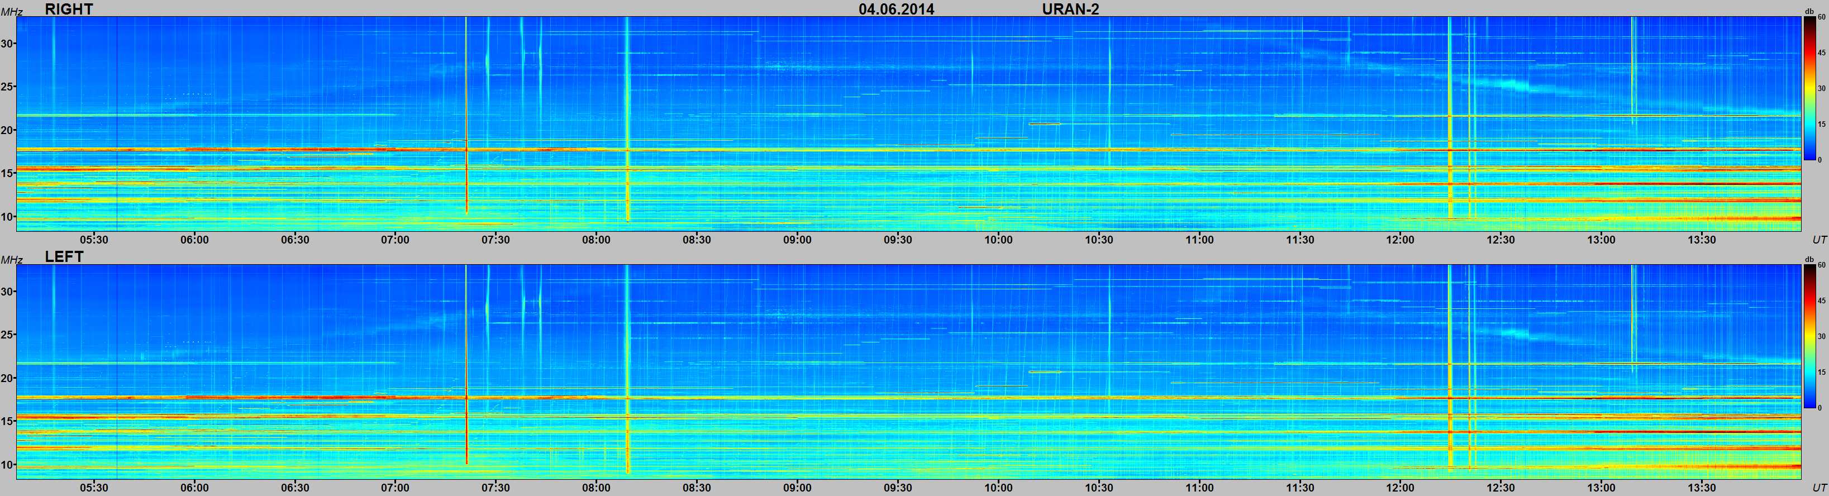The height and width of the screenshot is (496, 1829).
Task: Click the dB color scale bar of RIGHT panel
Action: click(x=1810, y=88)
